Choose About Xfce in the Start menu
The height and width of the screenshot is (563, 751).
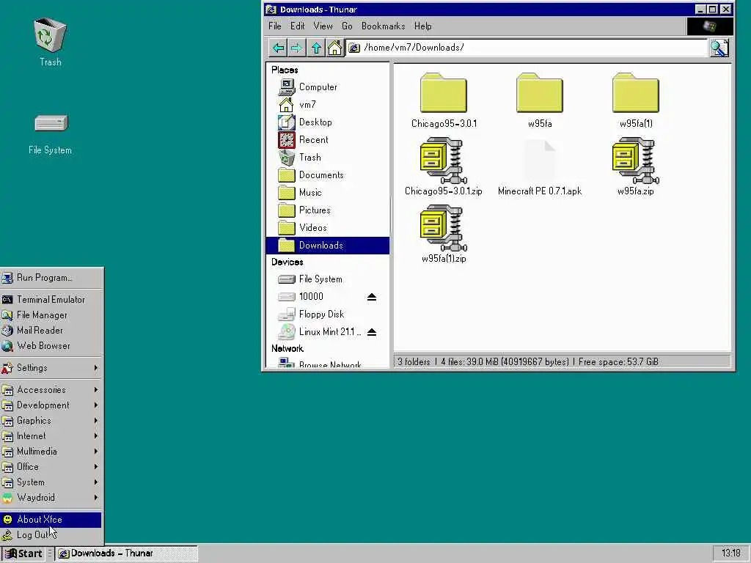(51, 520)
